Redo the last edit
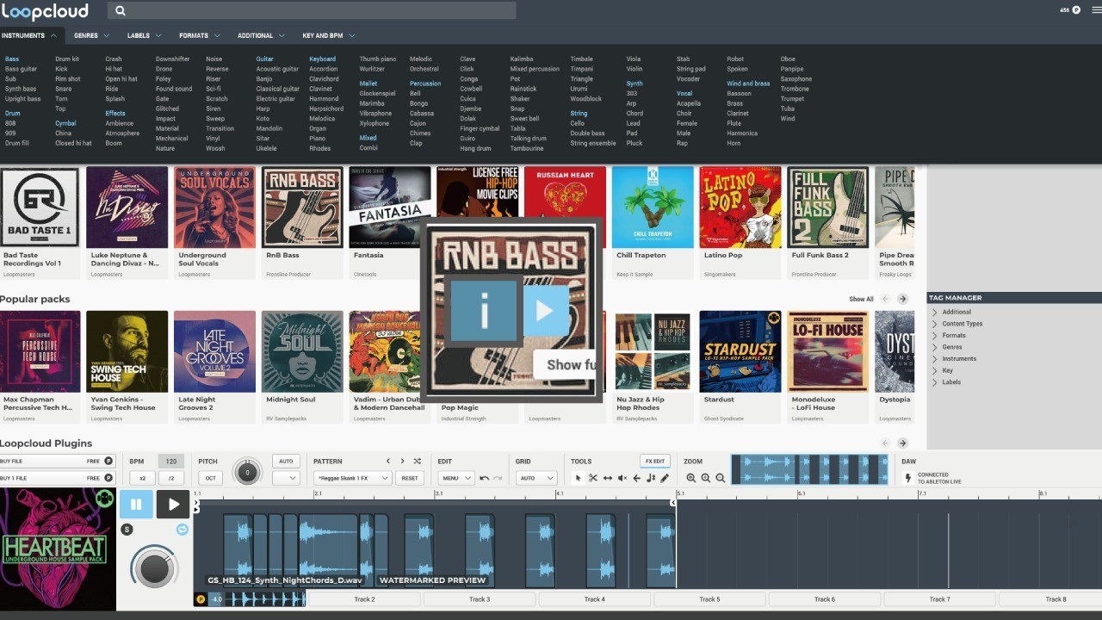This screenshot has width=1102, height=620. (x=498, y=478)
